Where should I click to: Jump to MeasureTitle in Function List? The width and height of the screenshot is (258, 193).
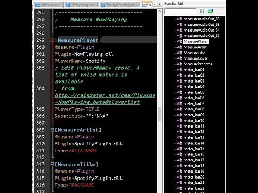[194, 53]
